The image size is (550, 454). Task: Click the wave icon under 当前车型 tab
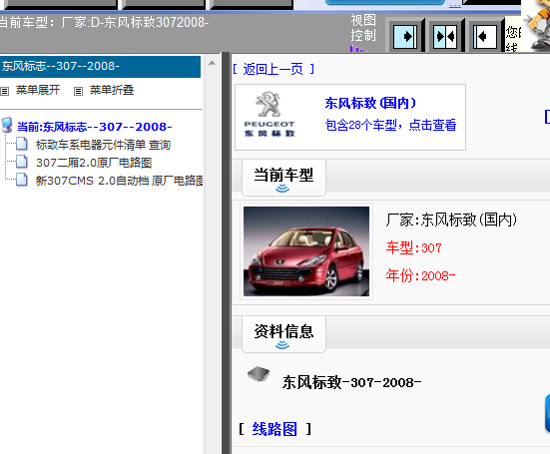point(282,189)
